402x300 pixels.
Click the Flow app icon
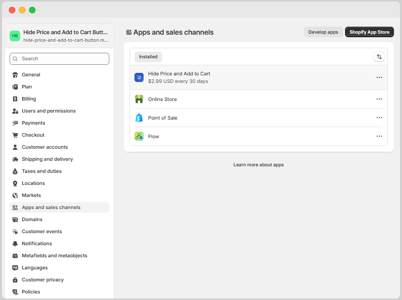(x=139, y=136)
